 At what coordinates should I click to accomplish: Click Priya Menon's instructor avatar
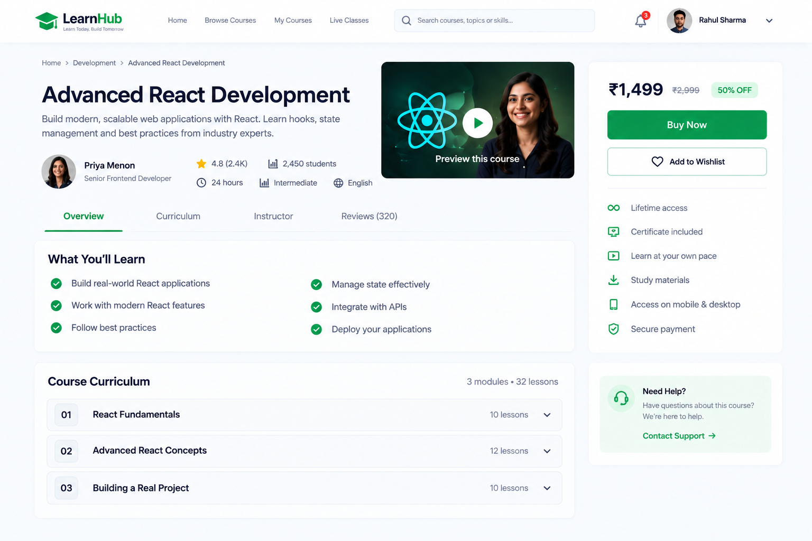point(59,172)
